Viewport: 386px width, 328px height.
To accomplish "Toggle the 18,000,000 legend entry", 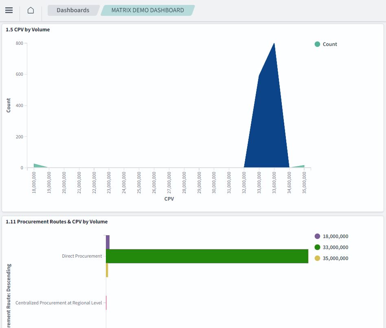I will point(335,236).
